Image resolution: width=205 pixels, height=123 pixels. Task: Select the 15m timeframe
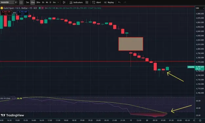coord(32,2)
